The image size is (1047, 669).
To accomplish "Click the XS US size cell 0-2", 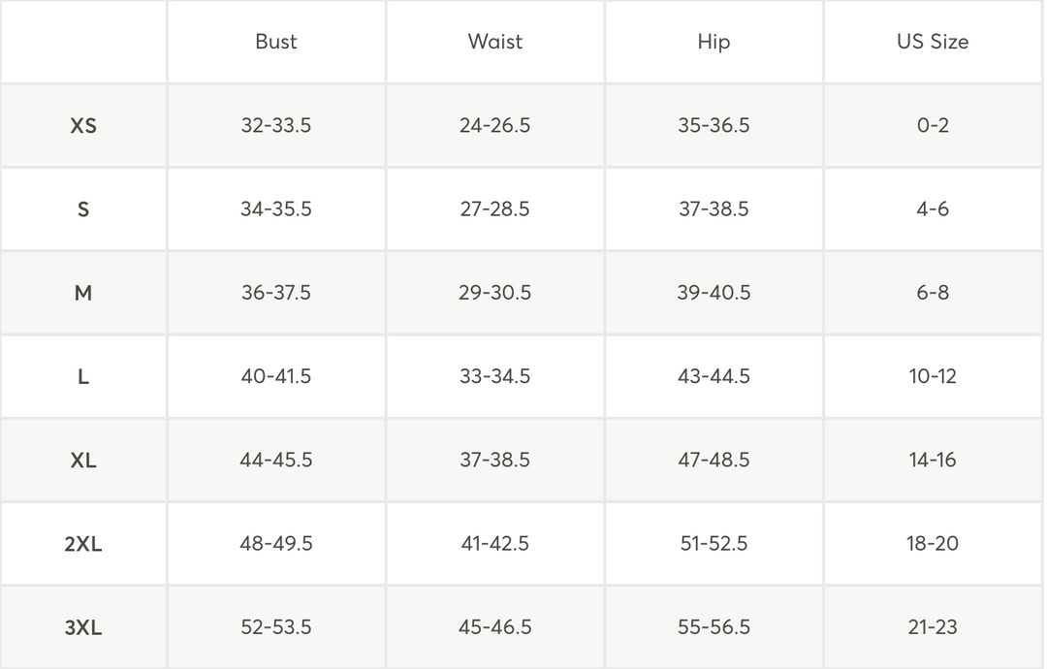I will pos(933,125).
